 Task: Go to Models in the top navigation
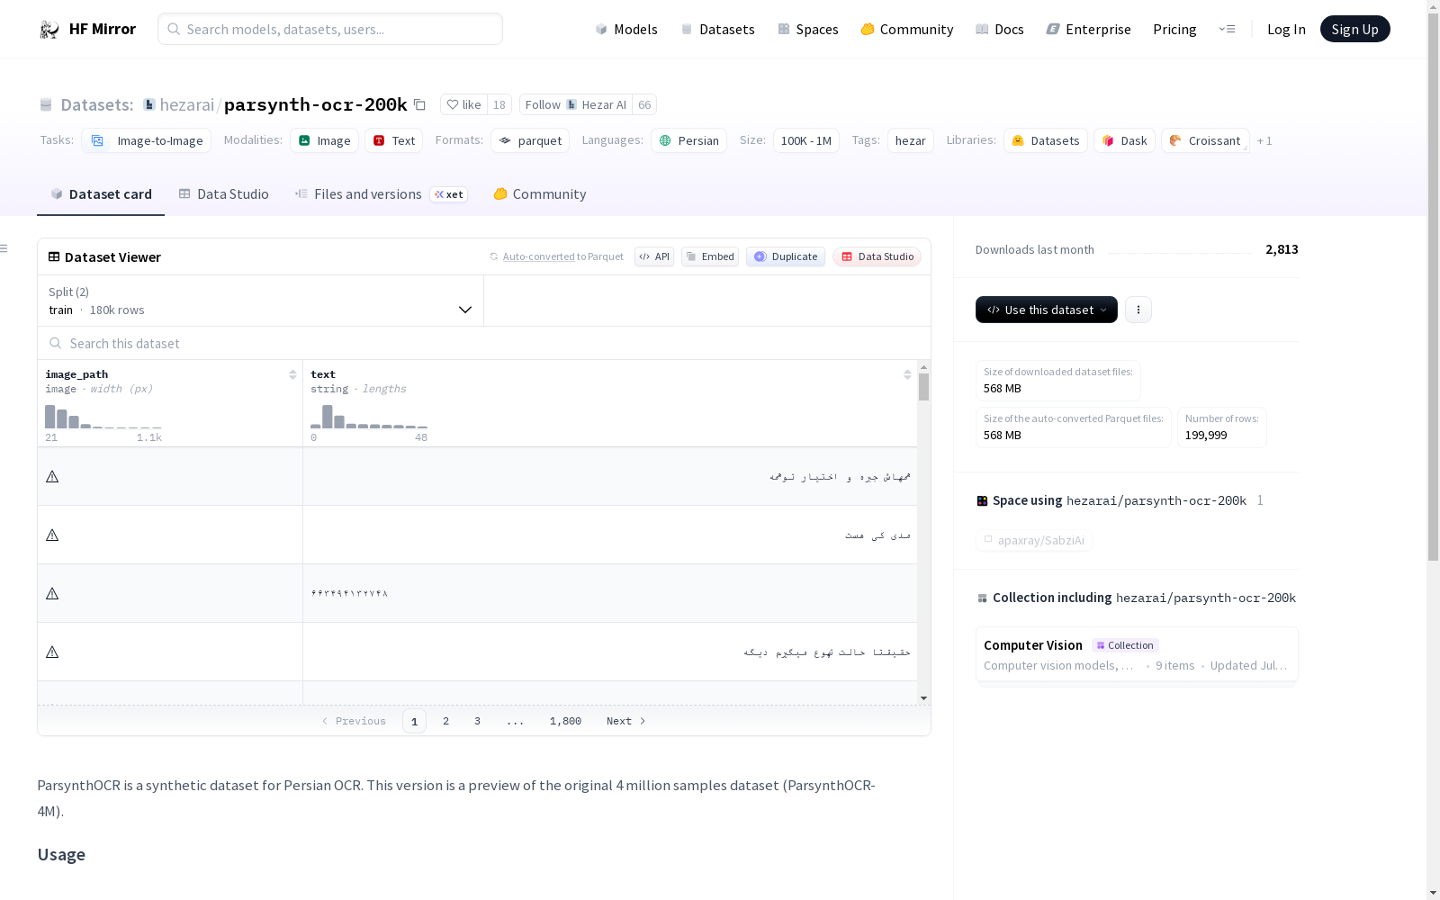626,29
